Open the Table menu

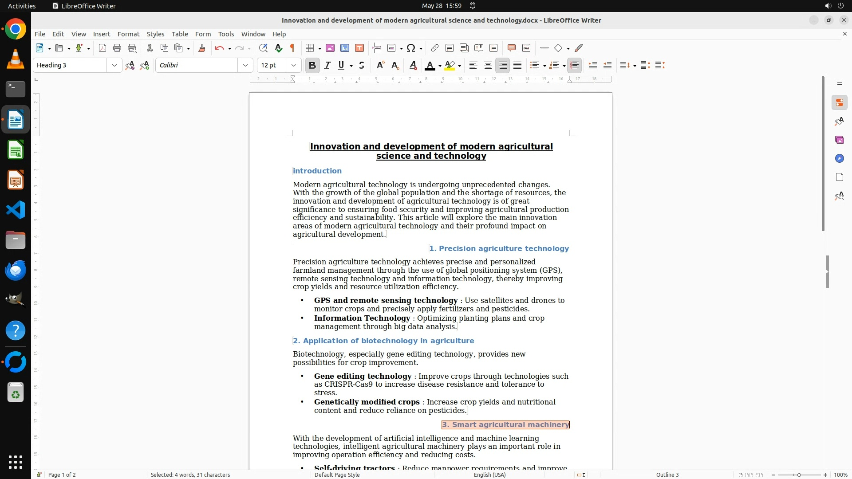click(180, 34)
